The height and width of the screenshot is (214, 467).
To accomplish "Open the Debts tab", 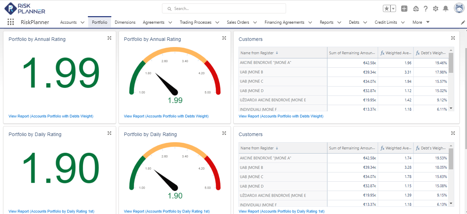I will pos(354,22).
